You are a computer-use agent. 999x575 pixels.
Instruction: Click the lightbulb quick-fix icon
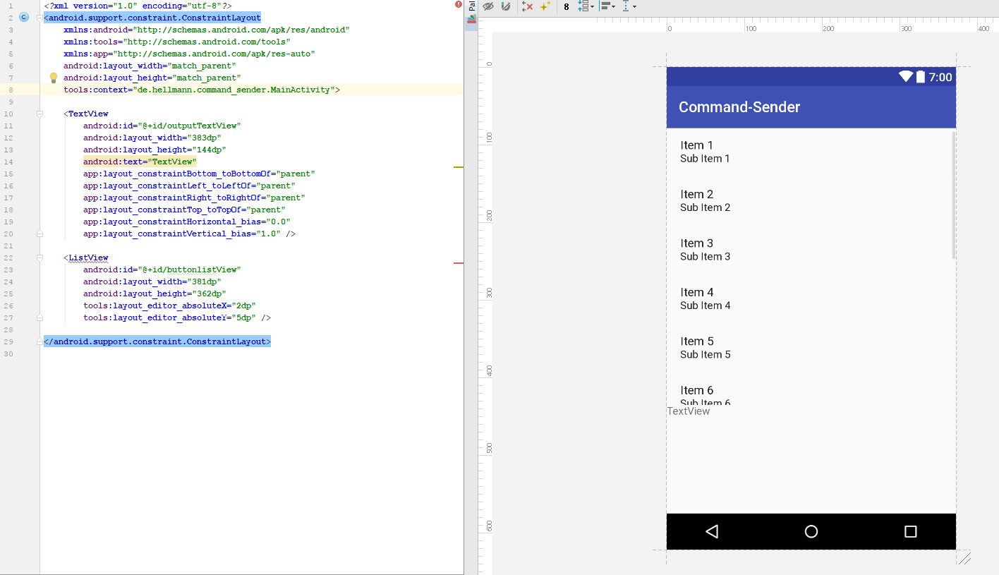pos(52,78)
